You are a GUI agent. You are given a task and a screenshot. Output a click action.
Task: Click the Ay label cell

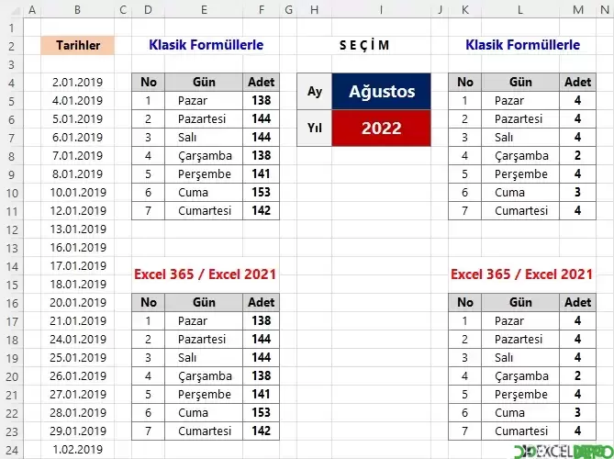(315, 91)
